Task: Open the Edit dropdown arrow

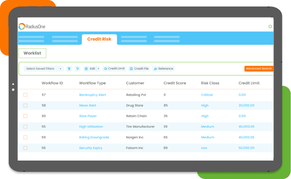Action: pyautogui.click(x=98, y=69)
